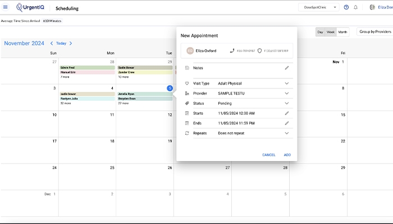Click the Adult Physical visit type value
The height and width of the screenshot is (224, 393).
pyautogui.click(x=230, y=83)
